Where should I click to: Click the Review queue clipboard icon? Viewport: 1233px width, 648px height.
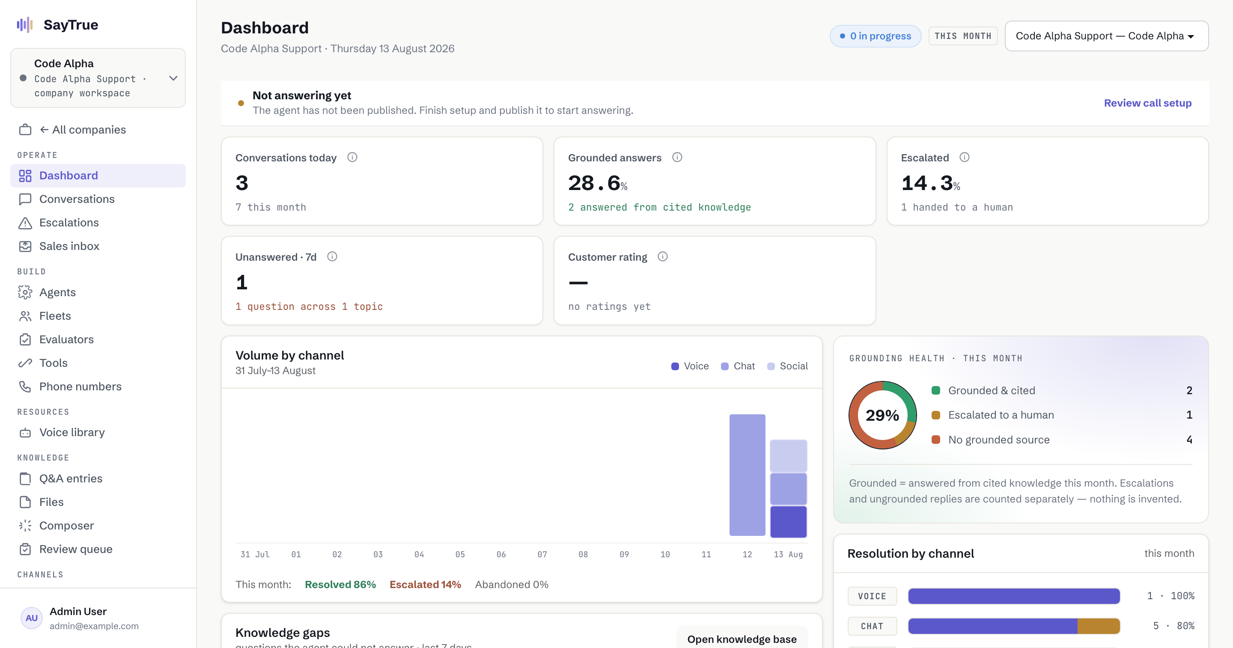25,549
